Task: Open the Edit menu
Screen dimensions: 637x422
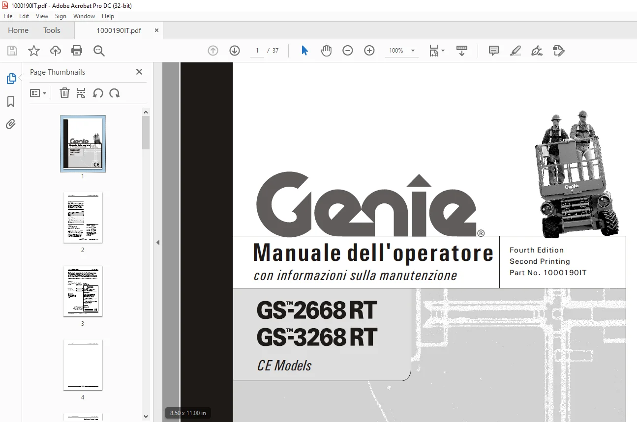Action: [24, 16]
